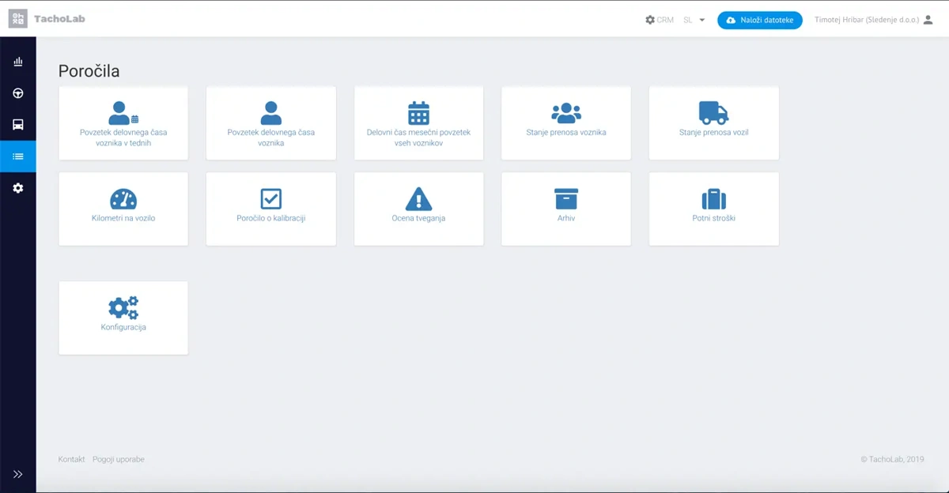Click the CRM gear icon
Viewport: 949px width, 493px height.
pos(650,20)
